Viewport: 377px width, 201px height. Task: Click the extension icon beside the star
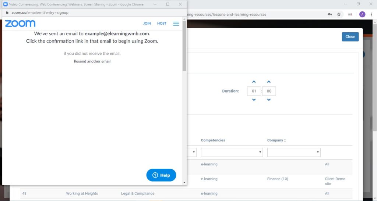(x=350, y=14)
